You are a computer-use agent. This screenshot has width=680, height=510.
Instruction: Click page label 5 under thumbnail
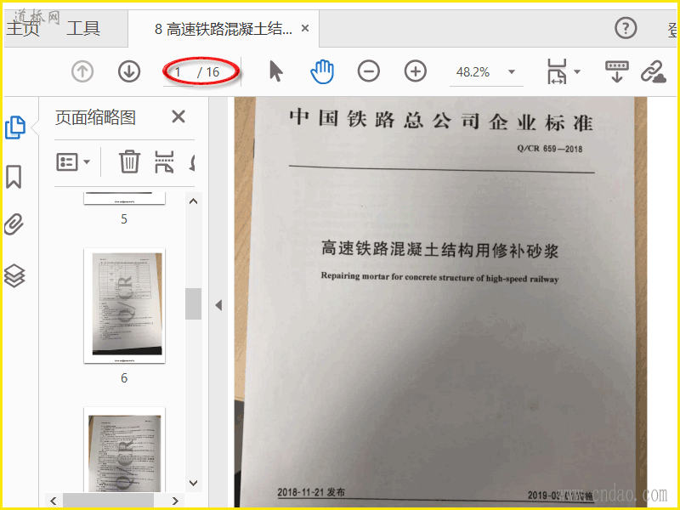click(124, 219)
